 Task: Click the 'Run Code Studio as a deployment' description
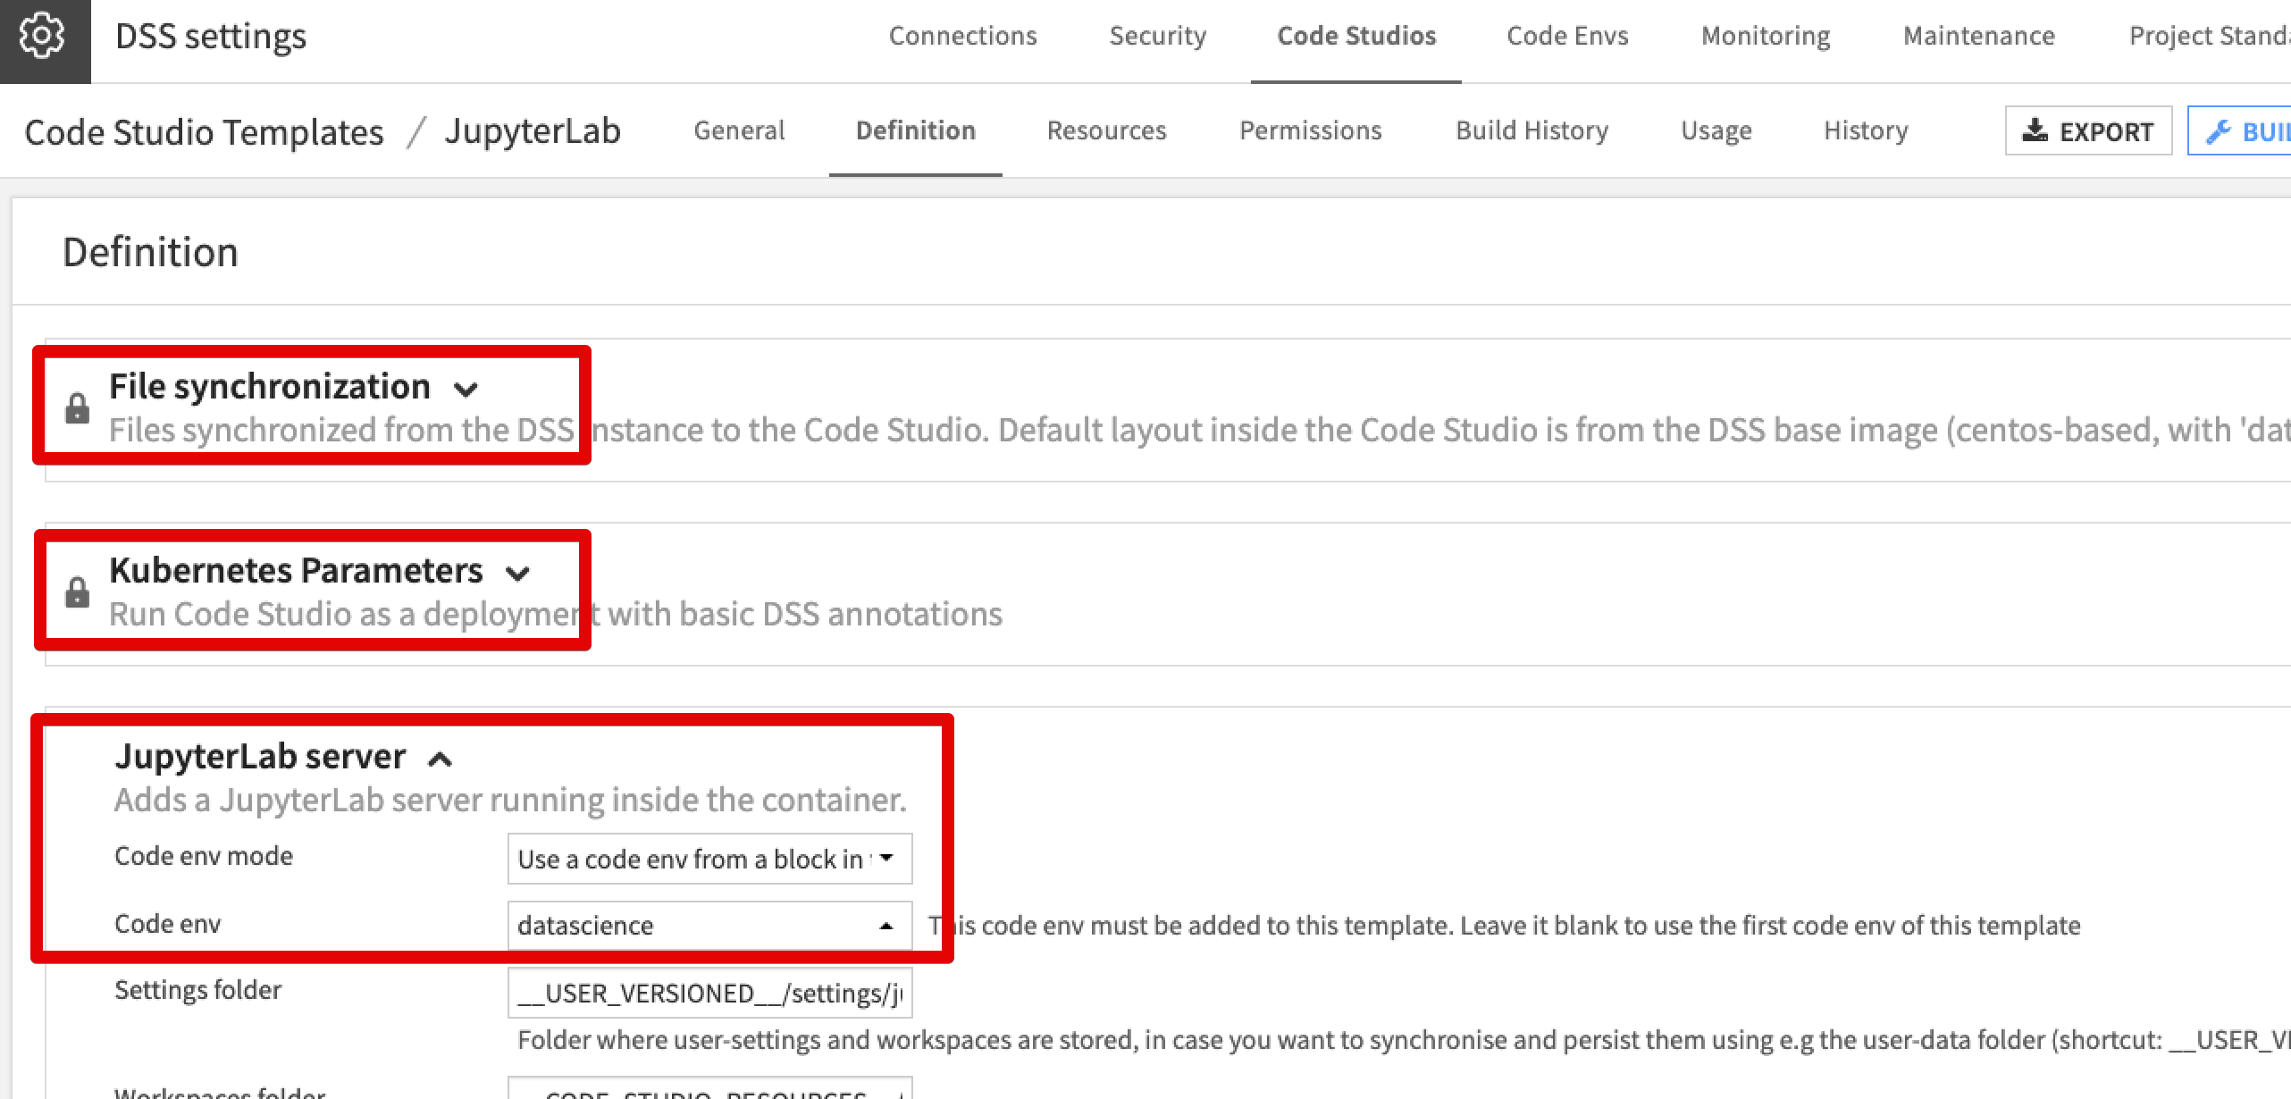pyautogui.click(x=555, y=614)
